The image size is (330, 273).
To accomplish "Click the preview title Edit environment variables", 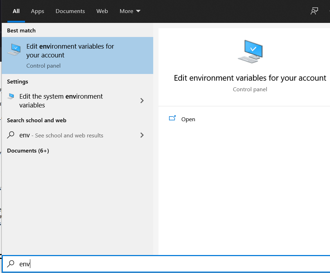I will point(250,78).
